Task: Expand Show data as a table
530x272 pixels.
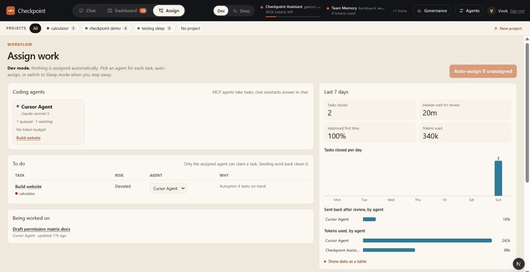Action: click(x=345, y=261)
